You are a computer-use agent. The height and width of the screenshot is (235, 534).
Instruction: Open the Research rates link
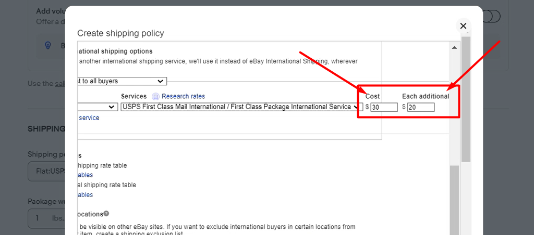click(x=183, y=97)
